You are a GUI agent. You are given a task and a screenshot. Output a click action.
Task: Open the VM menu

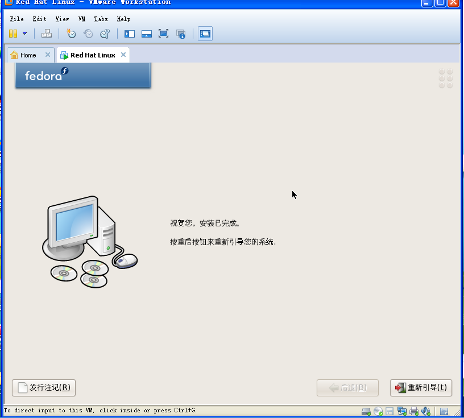pos(81,19)
